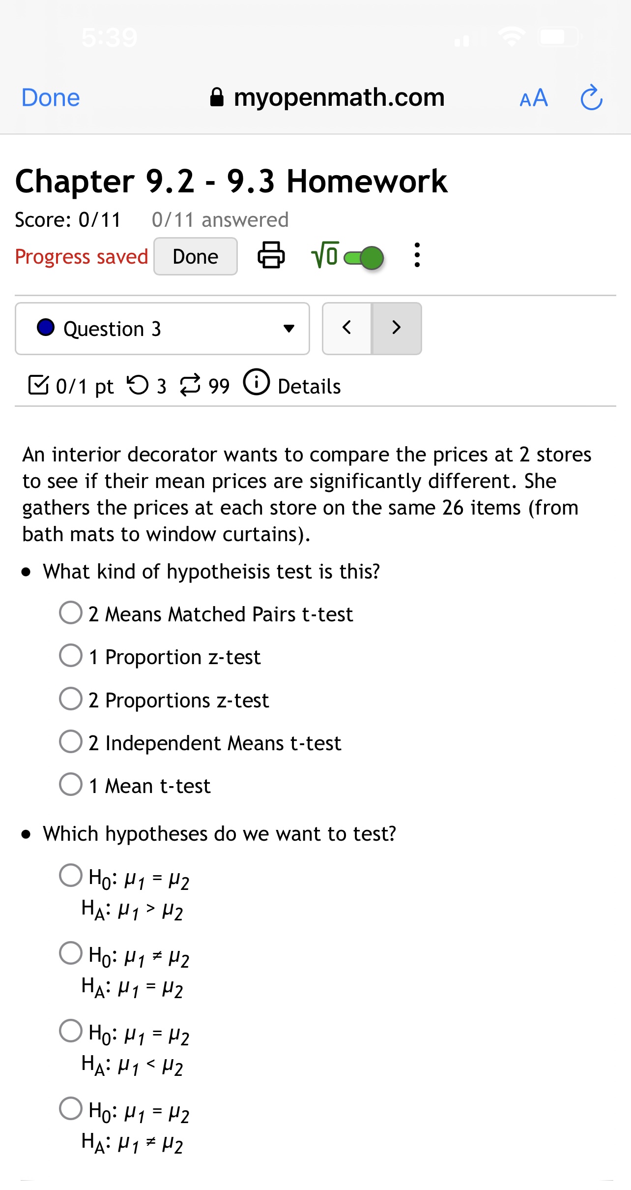This screenshot has height=1190, width=631.
Task: Click the retry attempts icon showing 3
Action: pyautogui.click(x=138, y=385)
